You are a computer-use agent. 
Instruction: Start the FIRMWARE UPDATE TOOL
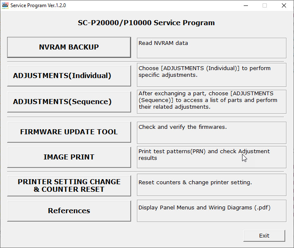69,132
